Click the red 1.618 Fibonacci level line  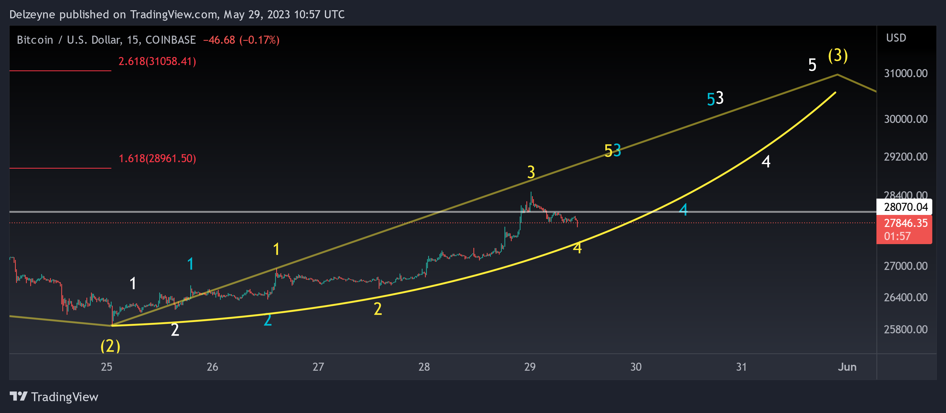(60, 168)
